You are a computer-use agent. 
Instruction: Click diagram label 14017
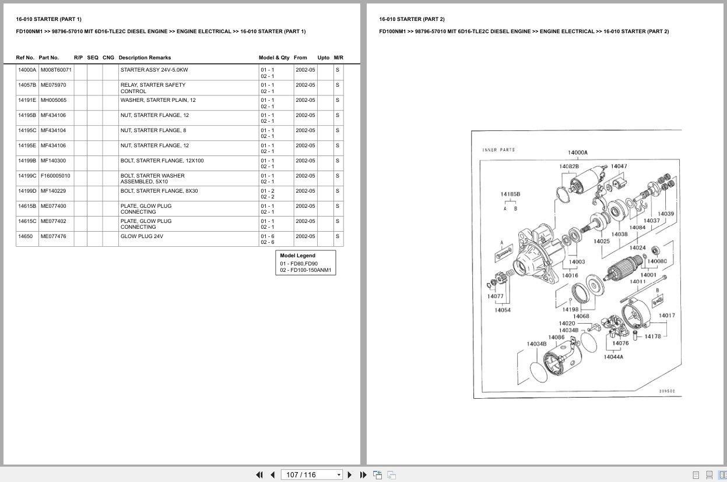point(667,316)
